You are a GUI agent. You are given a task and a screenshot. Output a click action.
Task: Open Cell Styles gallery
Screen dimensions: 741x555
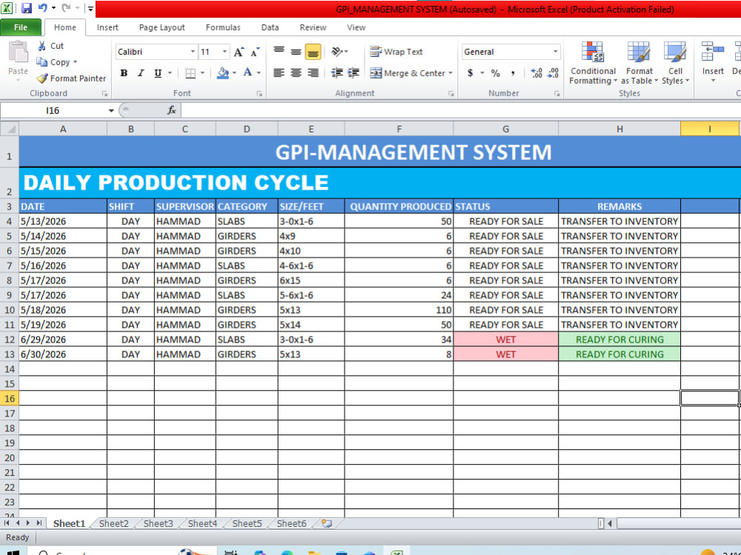(x=675, y=63)
